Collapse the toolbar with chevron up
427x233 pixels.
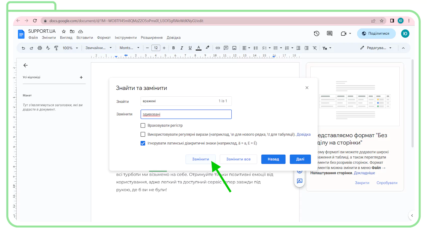point(403,48)
